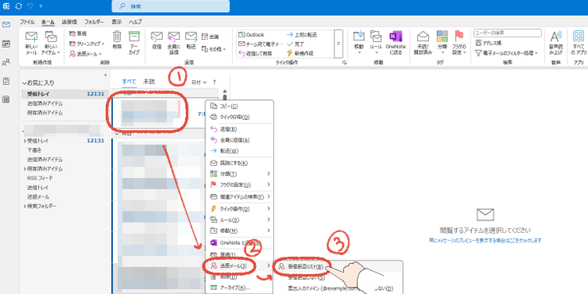Click the 会議 (Meeting) ribbon button
Screen dimensions: 588x294
210,37
